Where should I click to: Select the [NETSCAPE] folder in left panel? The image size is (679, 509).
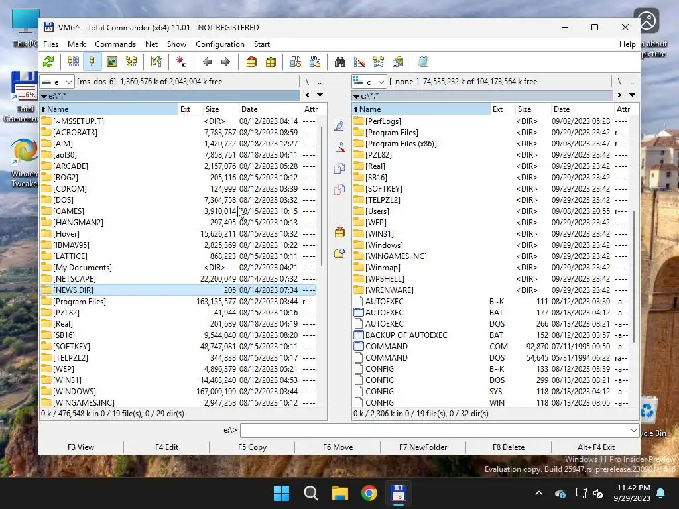178,279
